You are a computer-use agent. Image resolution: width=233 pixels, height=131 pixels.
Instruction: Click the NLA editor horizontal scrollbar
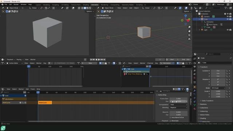click(87, 121)
